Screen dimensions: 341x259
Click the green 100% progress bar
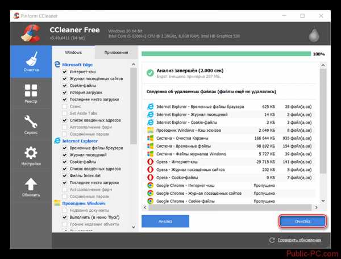226,53
